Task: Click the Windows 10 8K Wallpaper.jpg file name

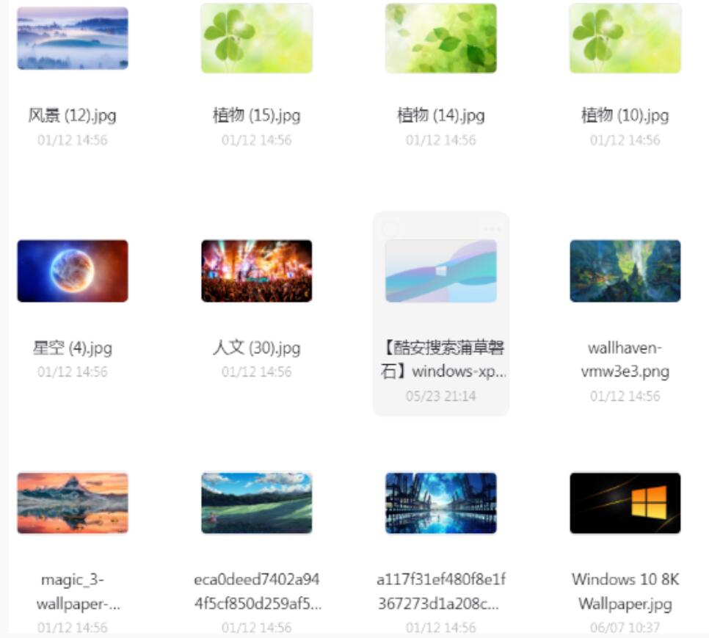Action: tap(625, 592)
